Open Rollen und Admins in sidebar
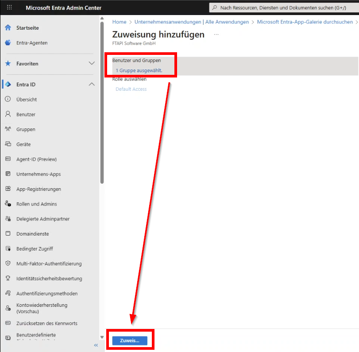This screenshot has width=359, height=352. tap(37, 204)
